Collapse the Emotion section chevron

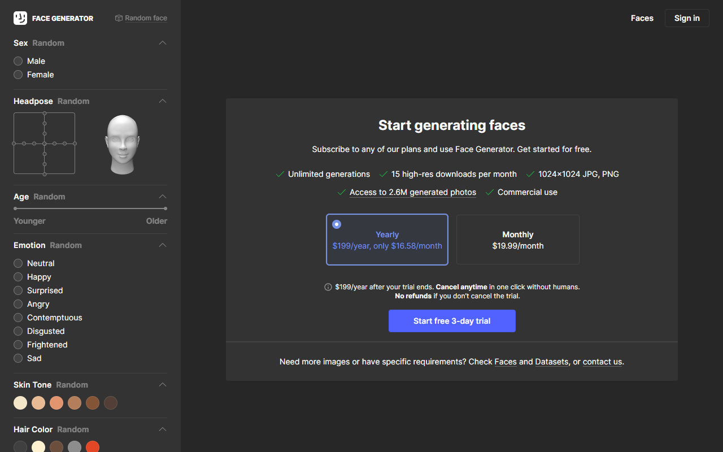click(x=163, y=245)
